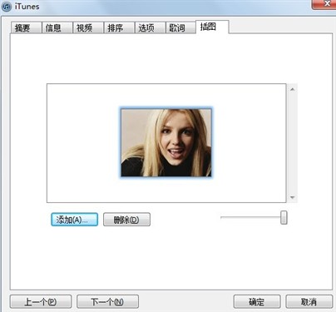Confirm with the 确定 button
Image resolution: width=336 pixels, height=312 pixels.
click(257, 301)
